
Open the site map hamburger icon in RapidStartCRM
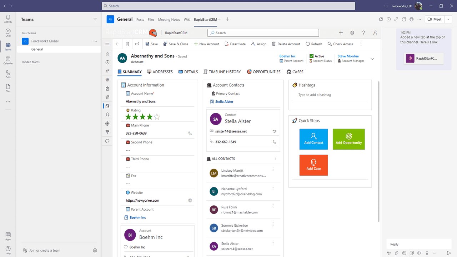(x=107, y=44)
